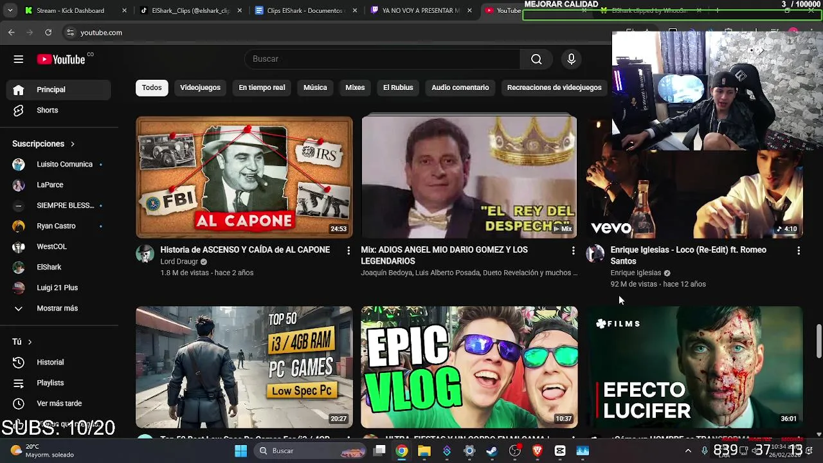
Task: Open File Explorer from the taskbar
Action: pyautogui.click(x=424, y=451)
